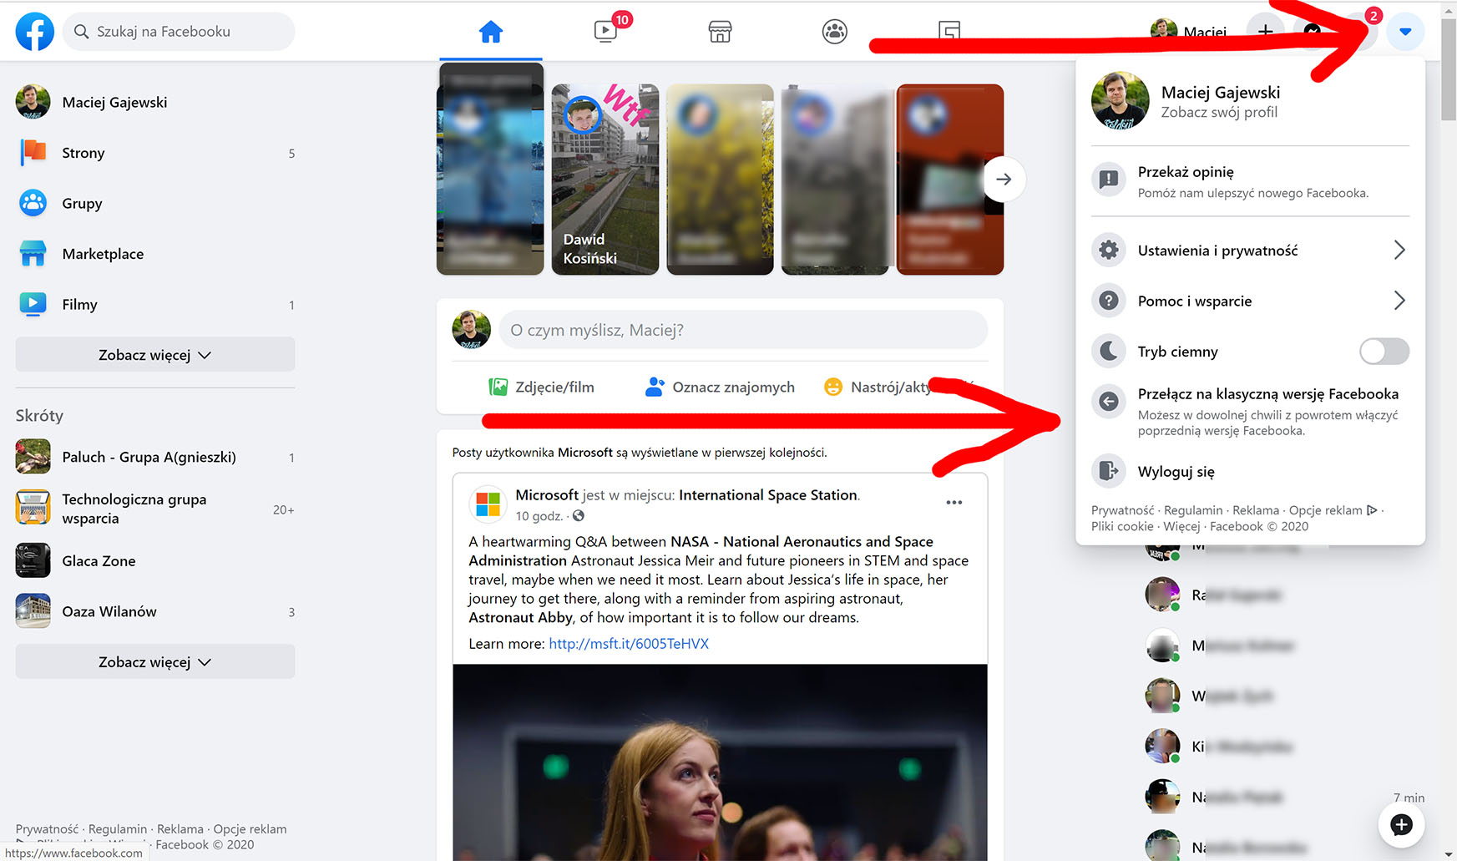Click Regulamin link in dropdown footer
Image resolution: width=1457 pixels, height=861 pixels.
tap(1192, 510)
